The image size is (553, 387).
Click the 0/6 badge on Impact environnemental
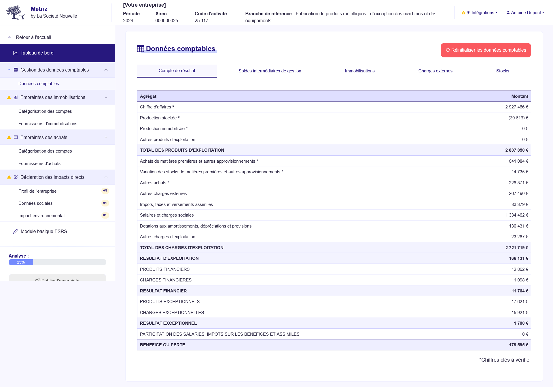(105, 215)
